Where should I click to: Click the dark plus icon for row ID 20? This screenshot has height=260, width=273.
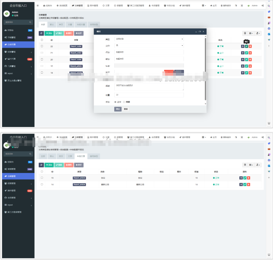(243, 59)
